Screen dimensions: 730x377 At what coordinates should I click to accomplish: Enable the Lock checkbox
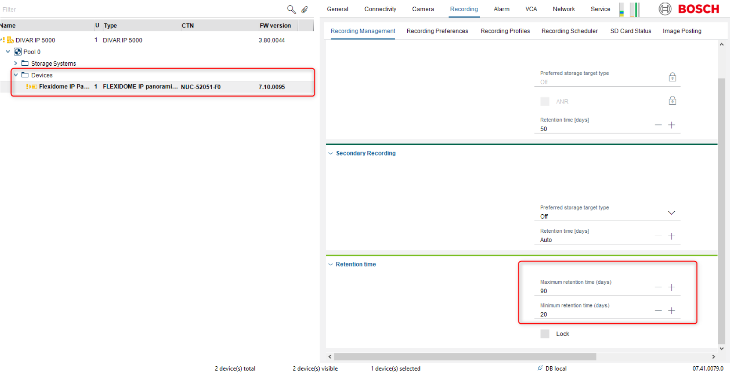545,334
